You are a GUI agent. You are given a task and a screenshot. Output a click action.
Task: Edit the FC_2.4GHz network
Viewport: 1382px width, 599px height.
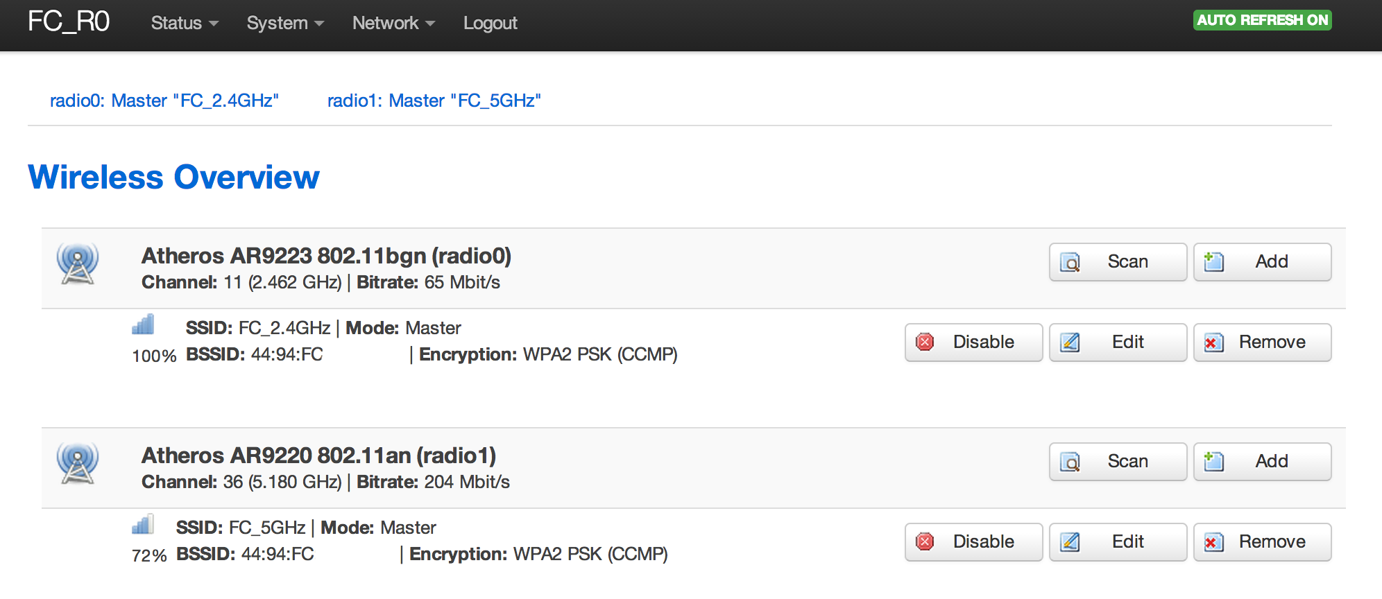(1117, 342)
